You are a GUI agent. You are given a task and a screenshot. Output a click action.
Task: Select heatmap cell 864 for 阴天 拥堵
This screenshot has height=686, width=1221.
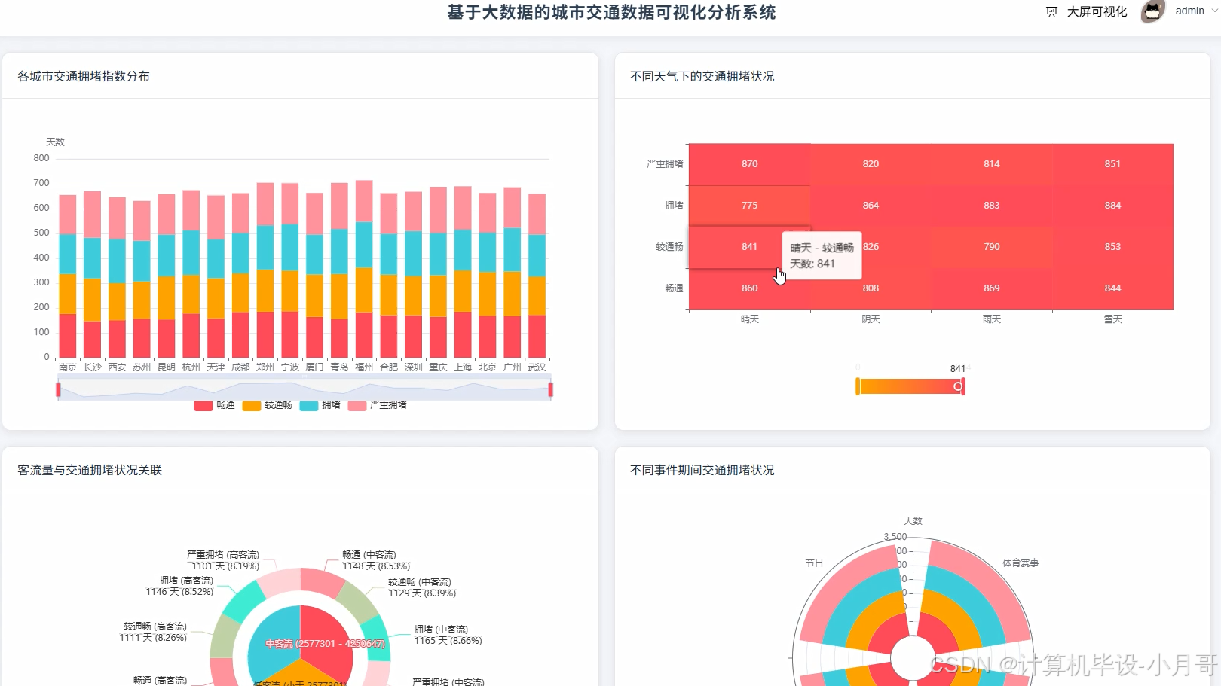pos(871,206)
